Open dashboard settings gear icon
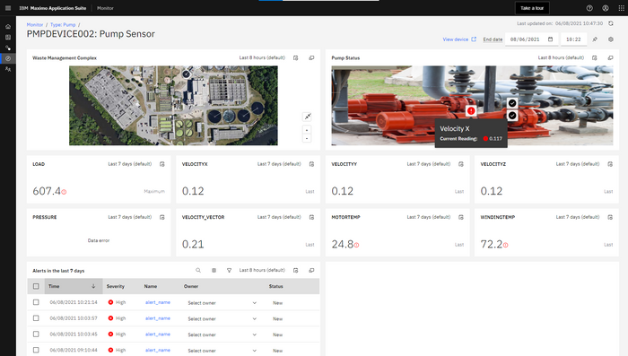This screenshot has height=356, width=628. tap(610, 39)
